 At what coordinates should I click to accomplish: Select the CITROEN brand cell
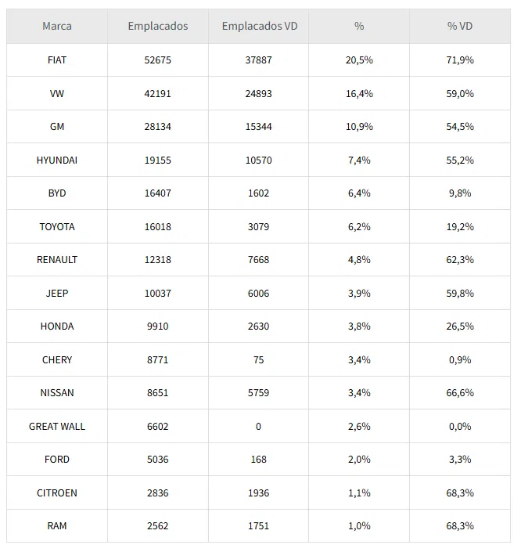point(57,493)
